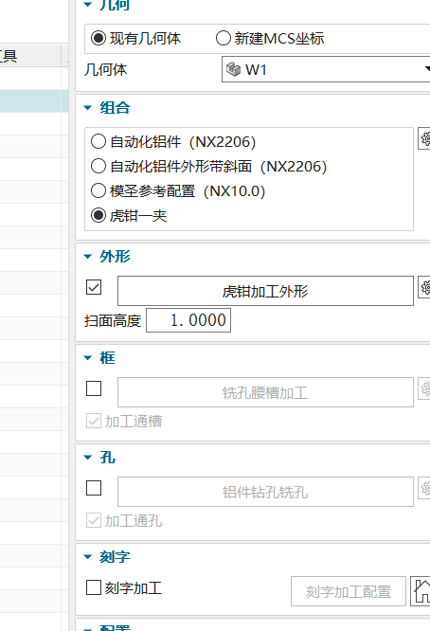
Task: Open the 几何体 W1 dropdown
Action: (326, 69)
